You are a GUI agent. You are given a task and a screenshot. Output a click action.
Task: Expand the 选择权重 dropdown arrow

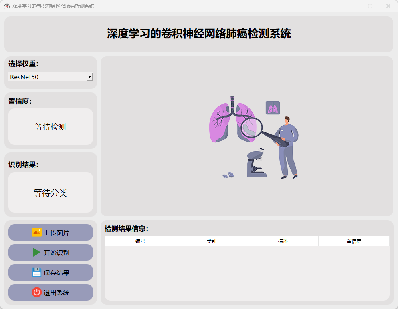pyautogui.click(x=89, y=77)
